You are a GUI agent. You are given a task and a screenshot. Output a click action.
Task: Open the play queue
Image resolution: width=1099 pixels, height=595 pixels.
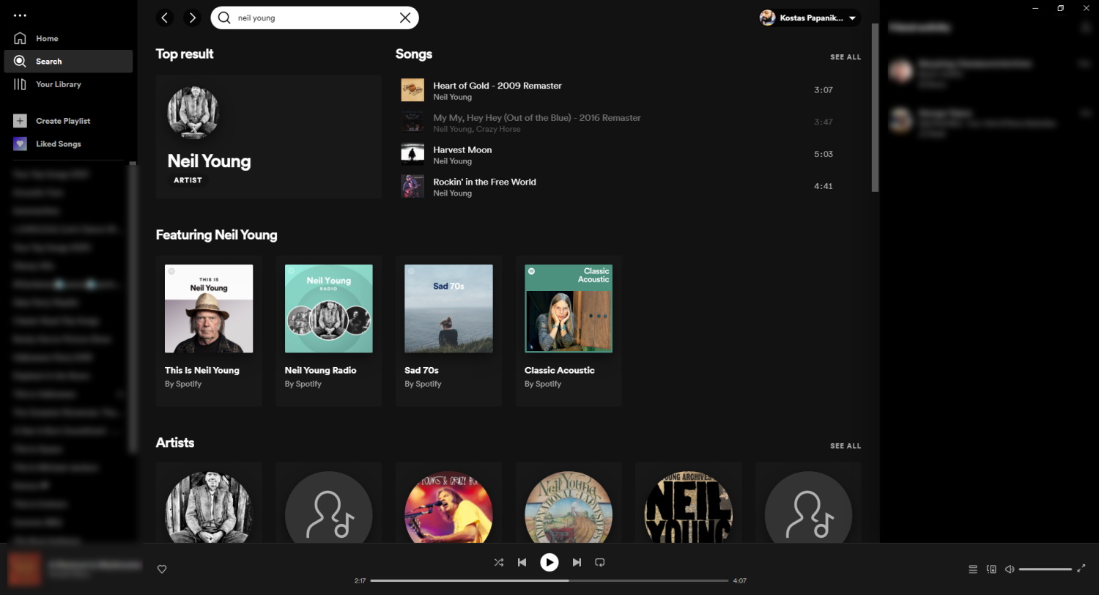(973, 569)
